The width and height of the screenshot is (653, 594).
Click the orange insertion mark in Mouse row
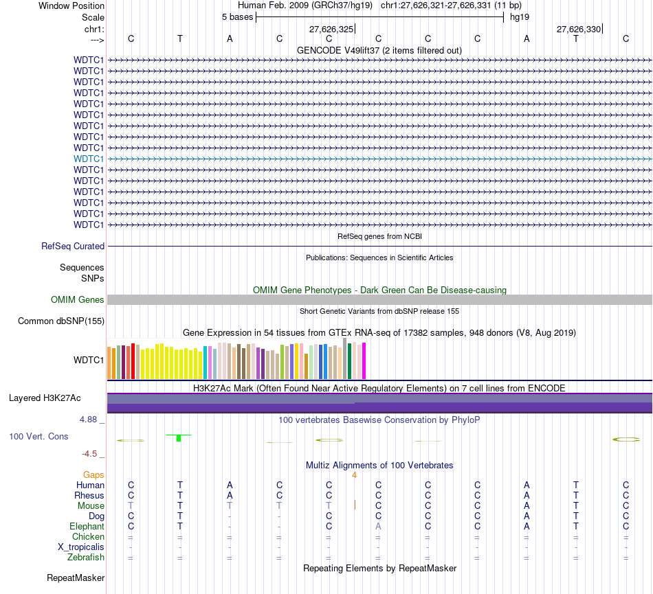[355, 505]
